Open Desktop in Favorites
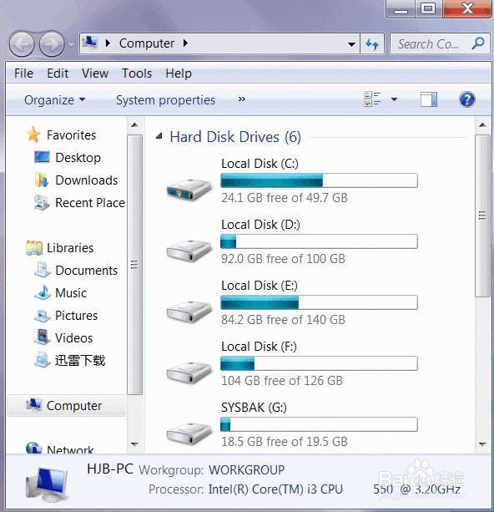494x512 pixels. click(78, 157)
